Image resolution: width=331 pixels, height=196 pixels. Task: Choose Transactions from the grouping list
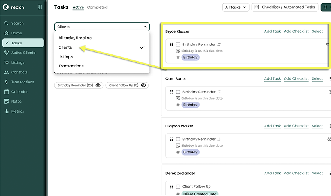click(71, 66)
